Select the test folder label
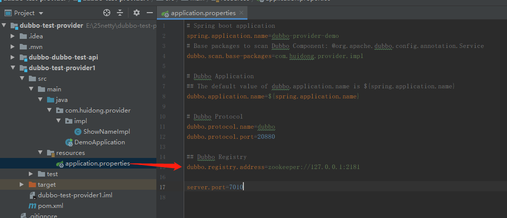 (x=53, y=174)
